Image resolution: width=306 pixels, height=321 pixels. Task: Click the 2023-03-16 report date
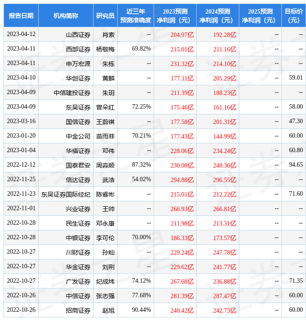[21, 121]
